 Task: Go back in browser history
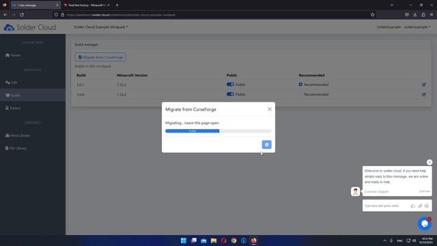5,15
